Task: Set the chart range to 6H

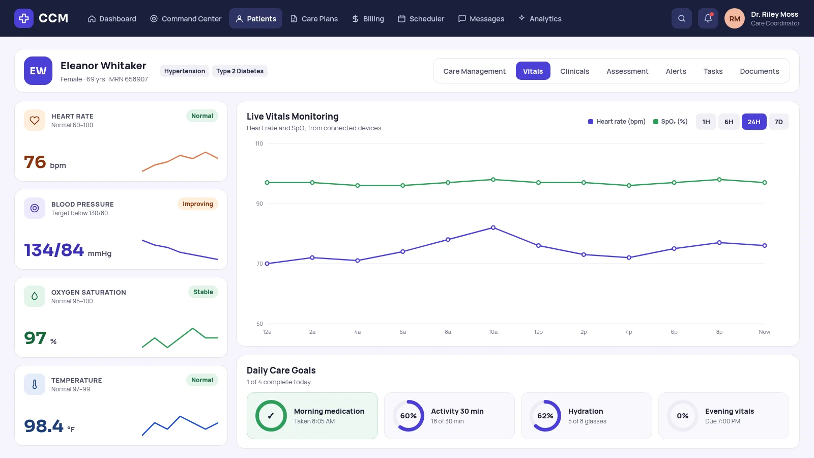Action: click(729, 122)
